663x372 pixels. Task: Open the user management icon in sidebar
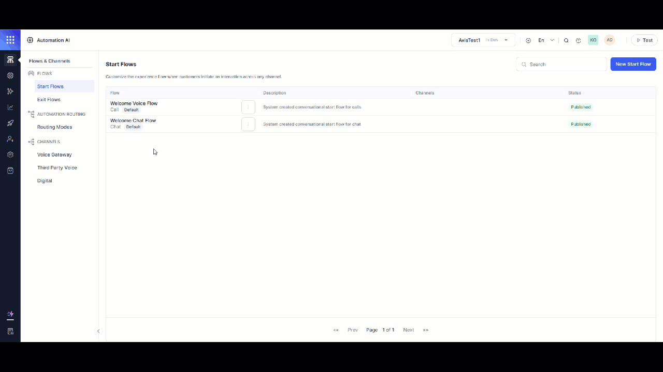(10, 139)
